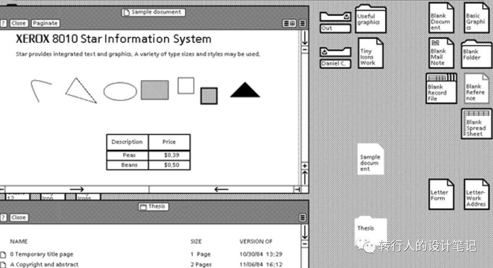The height and width of the screenshot is (268, 493).
Task: Select the Blank Record File icon
Action: tap(441, 89)
